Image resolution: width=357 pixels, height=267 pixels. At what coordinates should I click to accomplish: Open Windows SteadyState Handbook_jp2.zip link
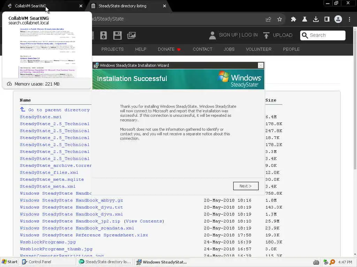click(70, 221)
